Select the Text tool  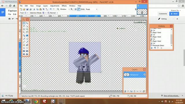(x=24, y=48)
